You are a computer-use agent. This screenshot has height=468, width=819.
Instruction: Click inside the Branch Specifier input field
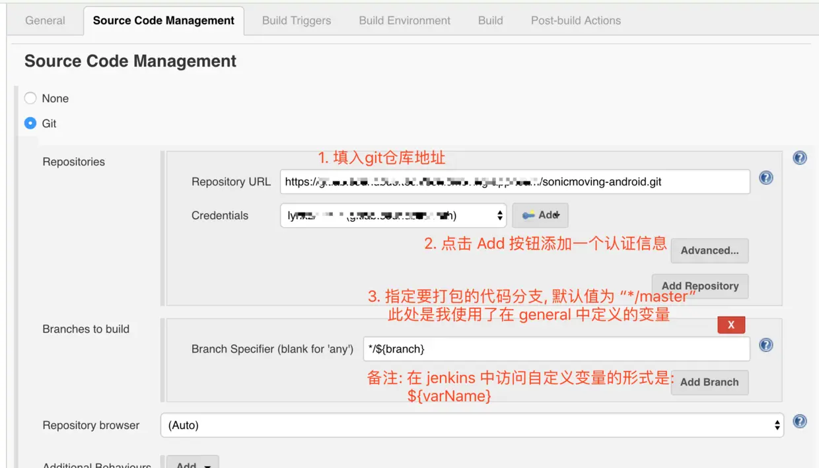pos(557,349)
